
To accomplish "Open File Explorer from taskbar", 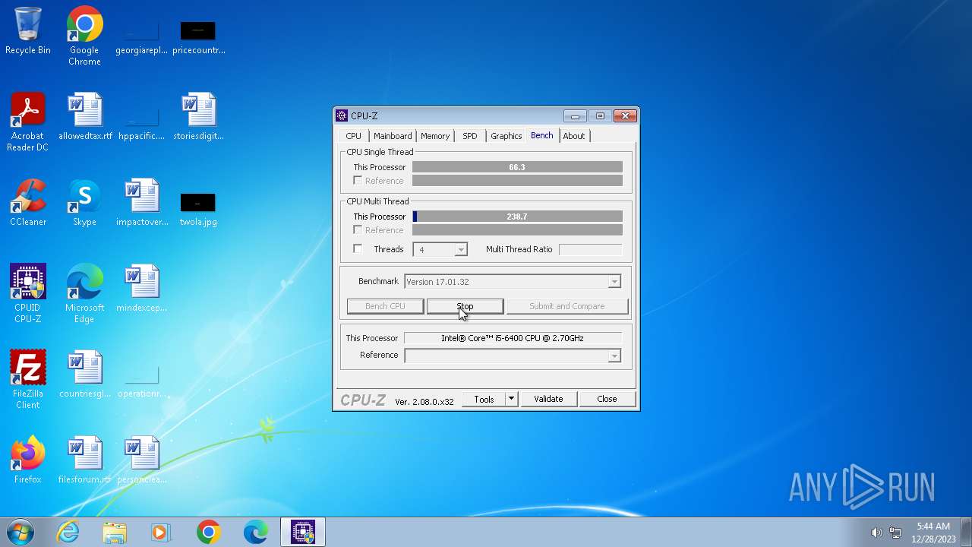I will tap(115, 532).
